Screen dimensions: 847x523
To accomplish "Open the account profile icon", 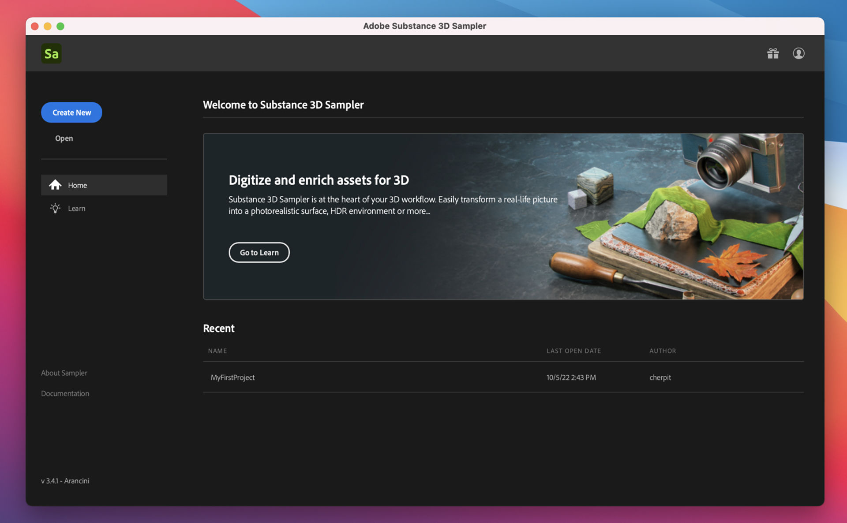I will pyautogui.click(x=799, y=53).
